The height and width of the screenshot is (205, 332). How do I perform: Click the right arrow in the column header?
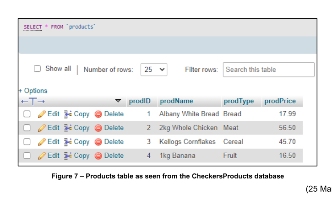[41, 102]
